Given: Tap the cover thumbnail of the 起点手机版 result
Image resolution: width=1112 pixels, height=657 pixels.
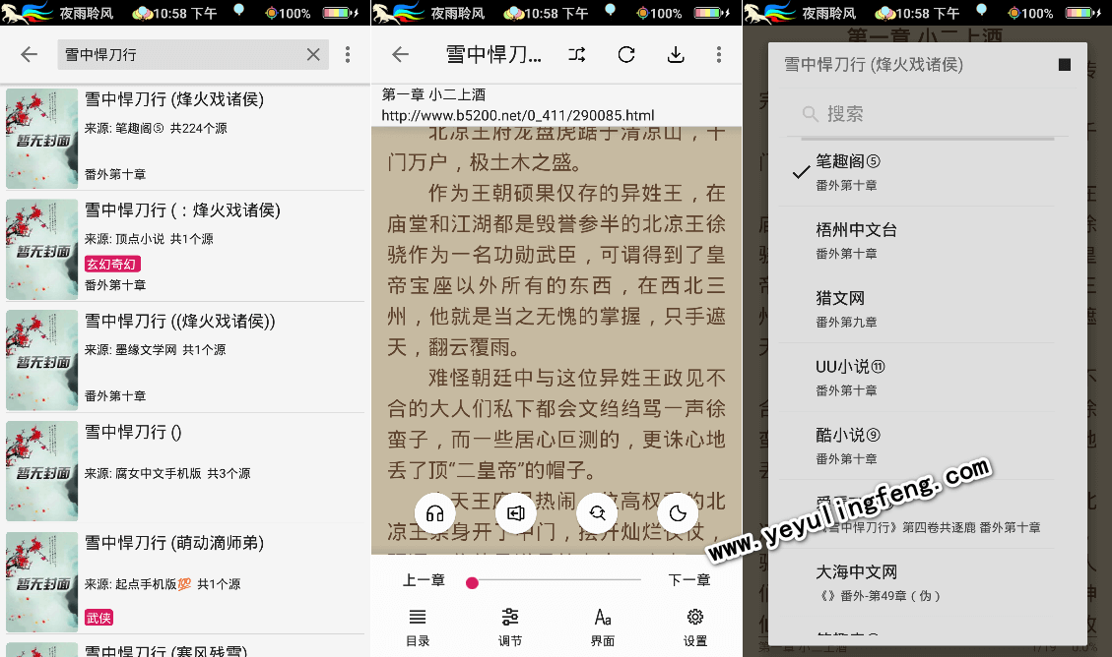Looking at the screenshot, I should [41, 582].
